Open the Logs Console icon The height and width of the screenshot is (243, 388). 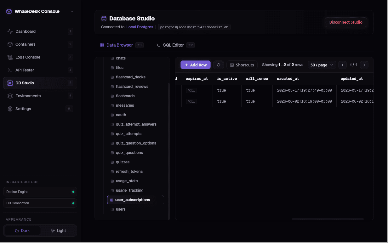[10, 57]
